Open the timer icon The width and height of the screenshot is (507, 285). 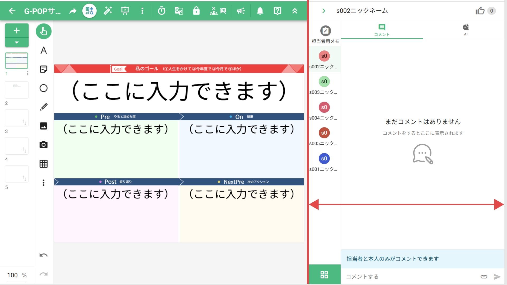coord(162,11)
